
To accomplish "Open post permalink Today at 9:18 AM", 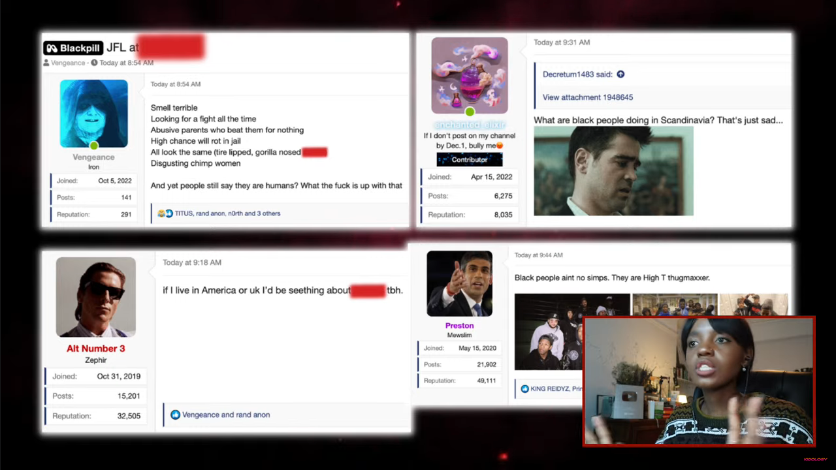I will point(192,262).
